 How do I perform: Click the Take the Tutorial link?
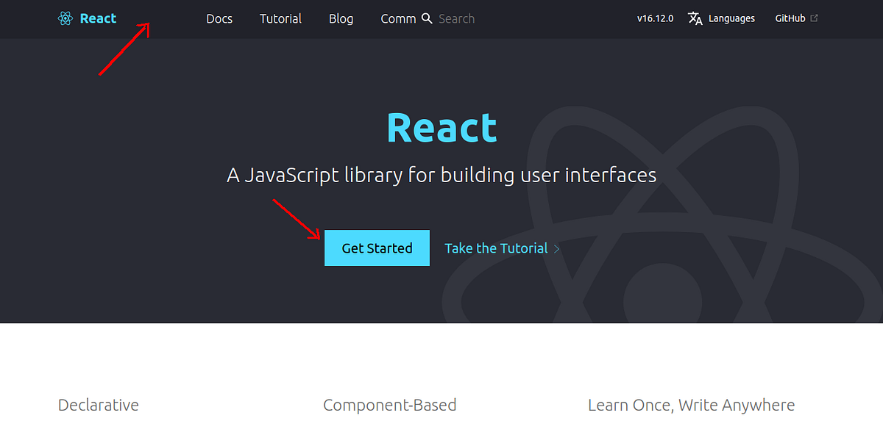coord(496,248)
